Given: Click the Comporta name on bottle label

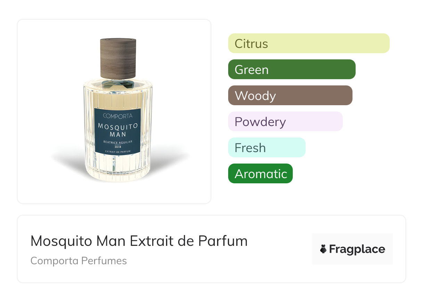Looking at the screenshot, I should 118,116.
